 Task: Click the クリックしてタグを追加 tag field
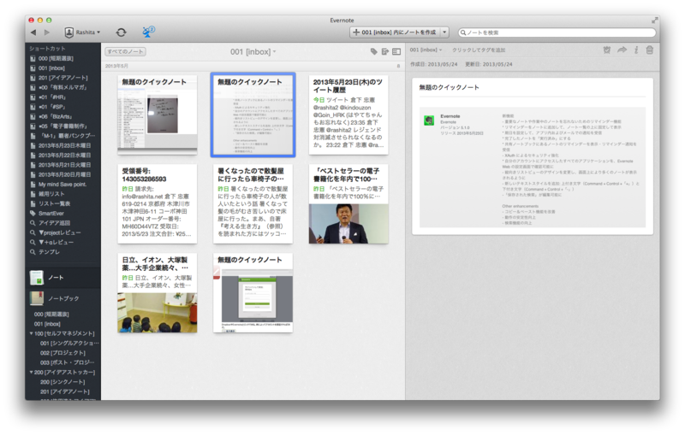tap(479, 50)
